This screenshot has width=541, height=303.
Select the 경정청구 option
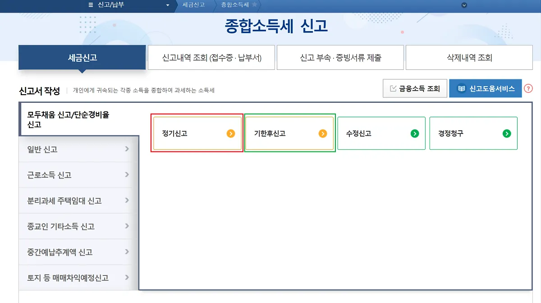point(473,133)
